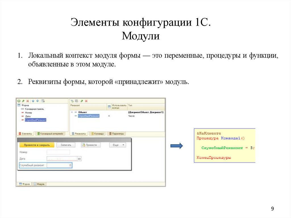291x218 pixels.
Task: Click the list-check icon in elements toolbar
Action: [43, 101]
